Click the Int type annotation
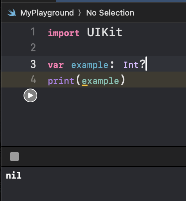 [131, 65]
